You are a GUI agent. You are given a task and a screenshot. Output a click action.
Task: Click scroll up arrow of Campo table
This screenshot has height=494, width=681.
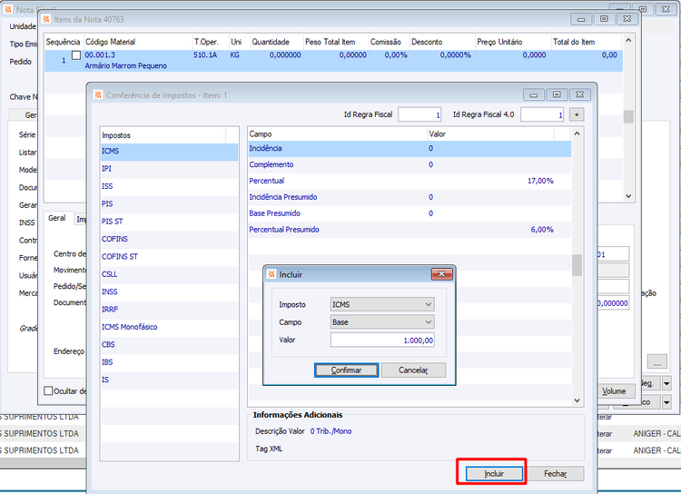577,133
